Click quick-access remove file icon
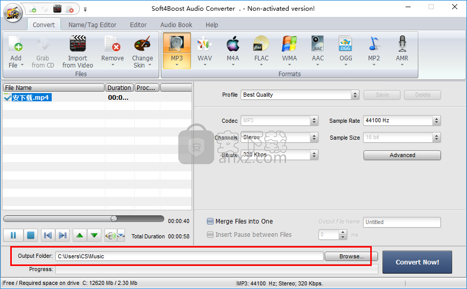This screenshot has height=289, width=467. coord(70,9)
